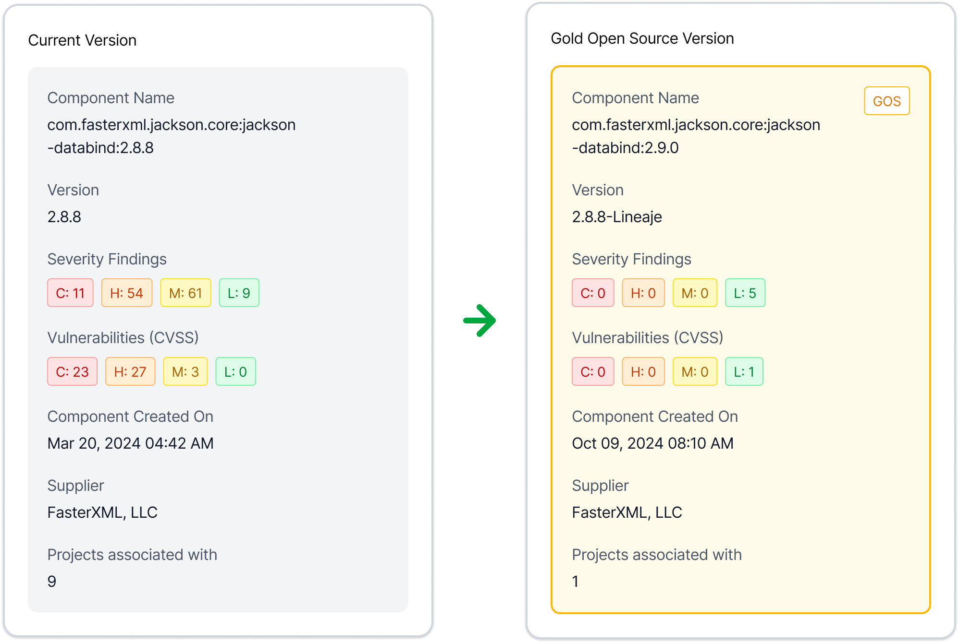Click the L: 1 low CVSS badge
The image size is (959, 643).
744,371
